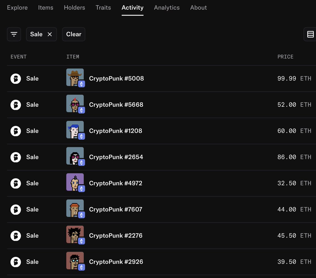Click the sale icon for CryptoPunk #7607
Screen dimensions: 316x278
[16, 209]
